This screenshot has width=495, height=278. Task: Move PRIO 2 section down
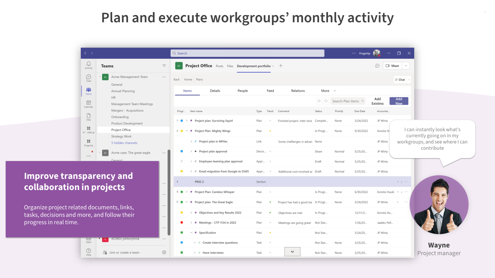pos(401,182)
